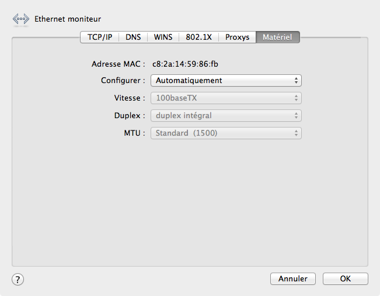
Task: Confirm settings with the OK button
Action: 345,279
